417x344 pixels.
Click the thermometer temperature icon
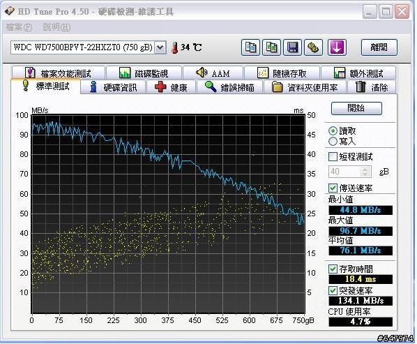(175, 48)
